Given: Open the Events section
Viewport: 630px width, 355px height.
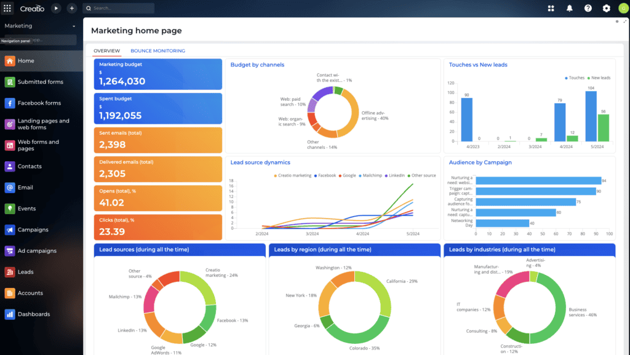Looking at the screenshot, I should point(27,209).
